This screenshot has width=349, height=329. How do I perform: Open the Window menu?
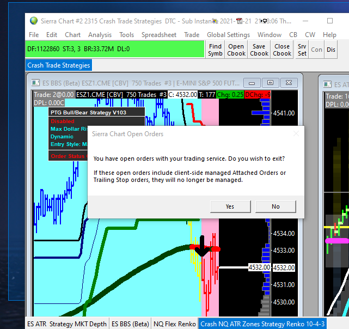[270, 35]
